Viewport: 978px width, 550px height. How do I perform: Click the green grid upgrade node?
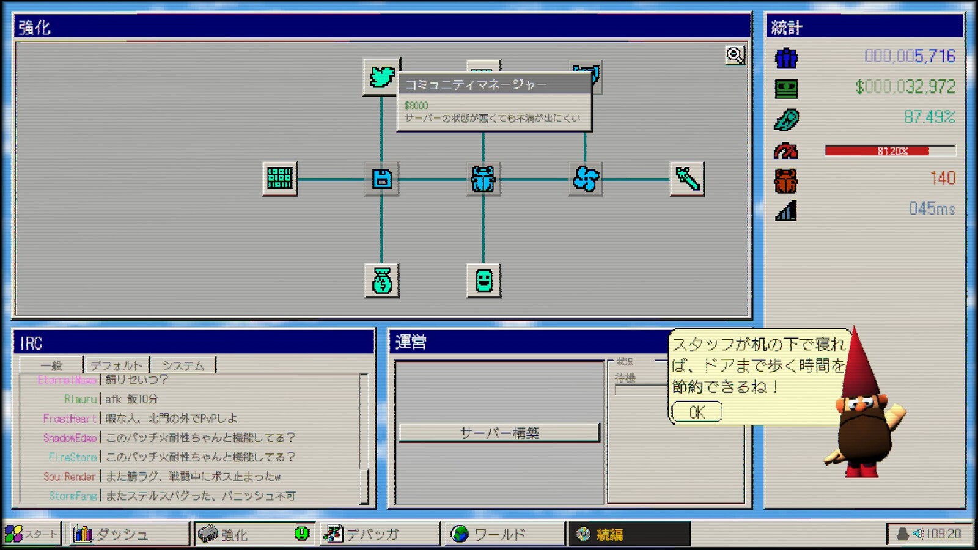point(280,178)
